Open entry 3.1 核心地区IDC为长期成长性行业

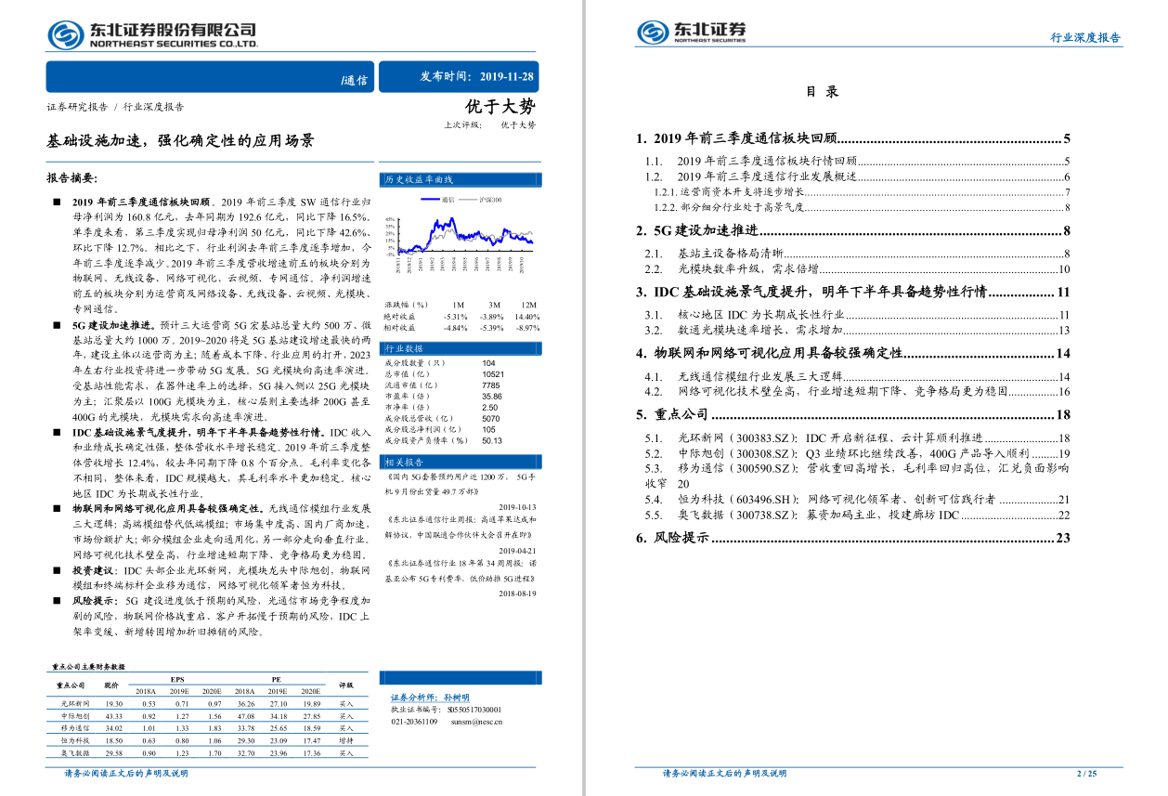click(x=858, y=315)
